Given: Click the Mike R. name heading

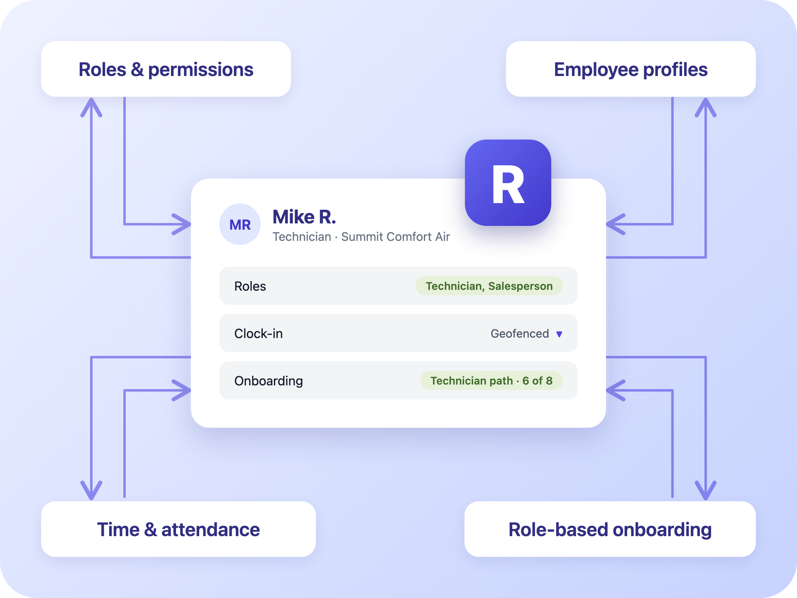Looking at the screenshot, I should click(x=304, y=217).
